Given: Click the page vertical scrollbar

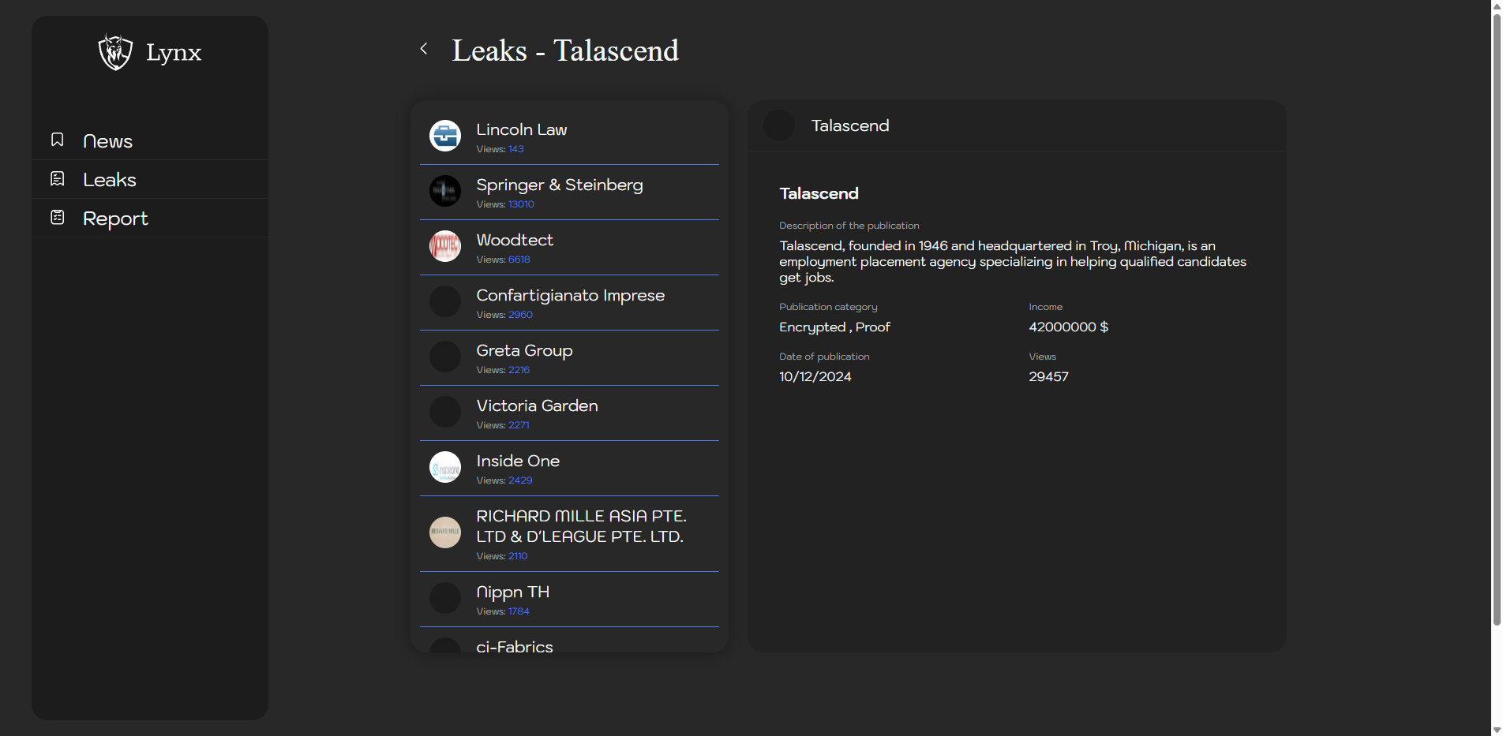Looking at the screenshot, I should [1496, 316].
